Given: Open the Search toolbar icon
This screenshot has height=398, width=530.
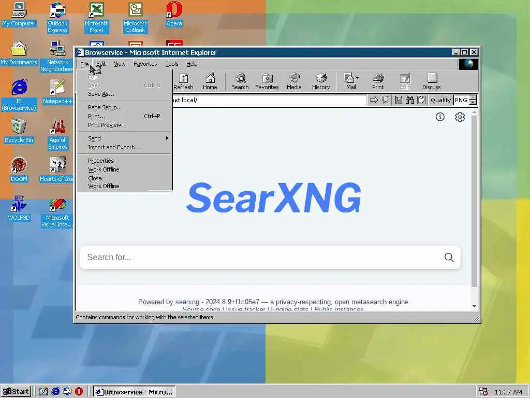Looking at the screenshot, I should click(x=240, y=81).
